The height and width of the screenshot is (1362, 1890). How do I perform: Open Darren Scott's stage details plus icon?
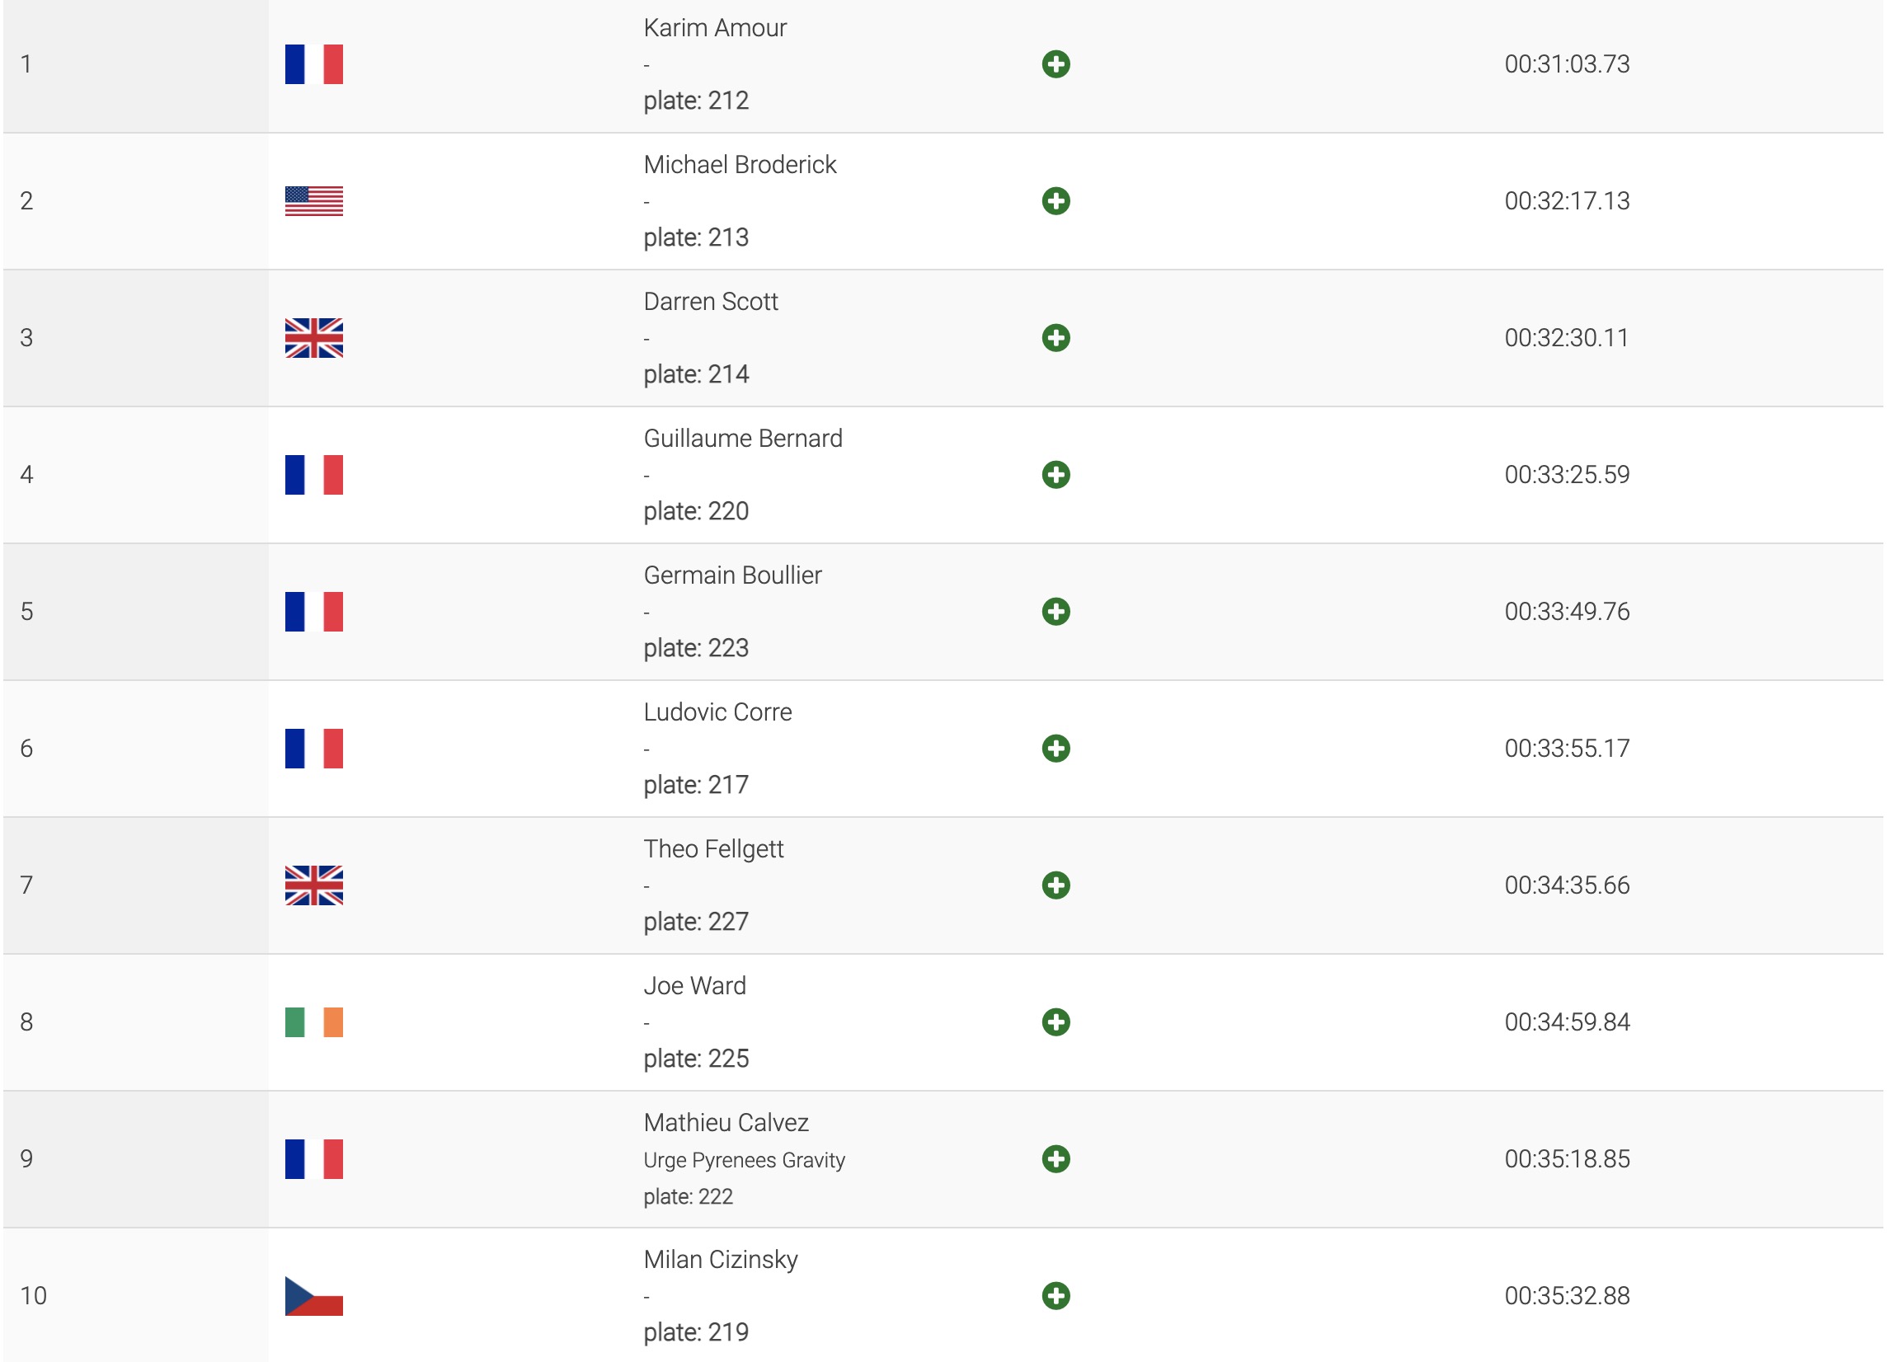coord(1055,337)
